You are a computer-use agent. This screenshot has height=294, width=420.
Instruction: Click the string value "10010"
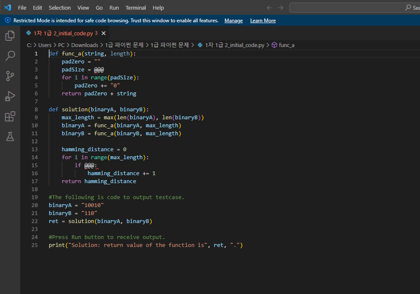92,205
